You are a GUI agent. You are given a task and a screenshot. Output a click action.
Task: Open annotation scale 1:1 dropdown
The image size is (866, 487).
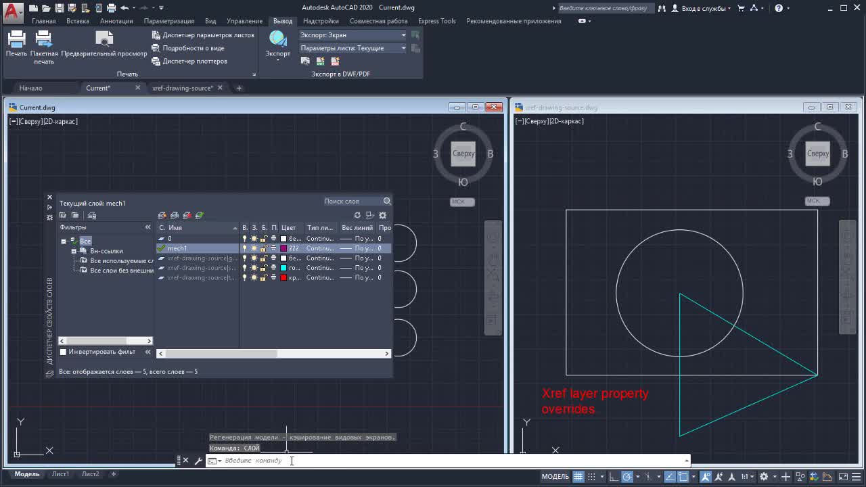click(x=746, y=477)
